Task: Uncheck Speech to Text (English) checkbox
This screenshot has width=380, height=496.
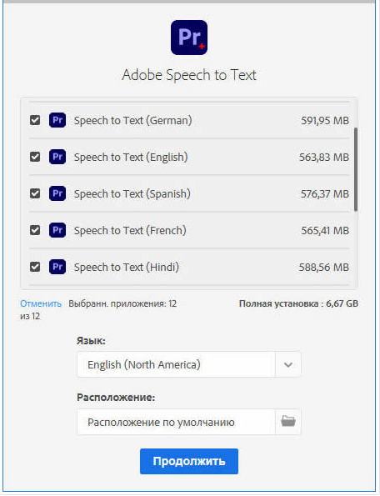Action: (x=35, y=157)
